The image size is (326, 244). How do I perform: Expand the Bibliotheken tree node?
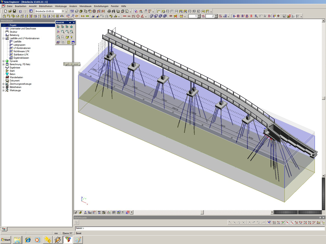click(3, 87)
